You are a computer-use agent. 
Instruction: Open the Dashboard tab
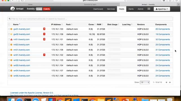[98, 9]
